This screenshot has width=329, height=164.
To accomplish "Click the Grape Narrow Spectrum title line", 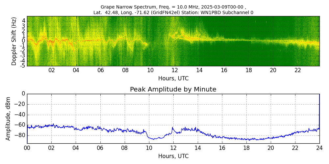I will pyautogui.click(x=173, y=7).
